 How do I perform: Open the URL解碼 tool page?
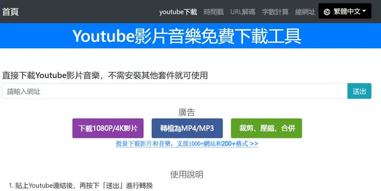(243, 12)
